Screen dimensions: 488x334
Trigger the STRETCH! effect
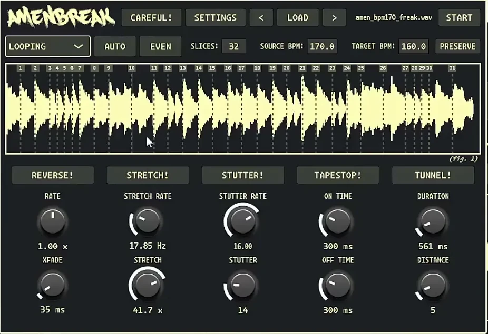click(148, 175)
